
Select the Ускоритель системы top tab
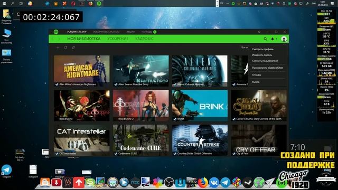[107, 32]
